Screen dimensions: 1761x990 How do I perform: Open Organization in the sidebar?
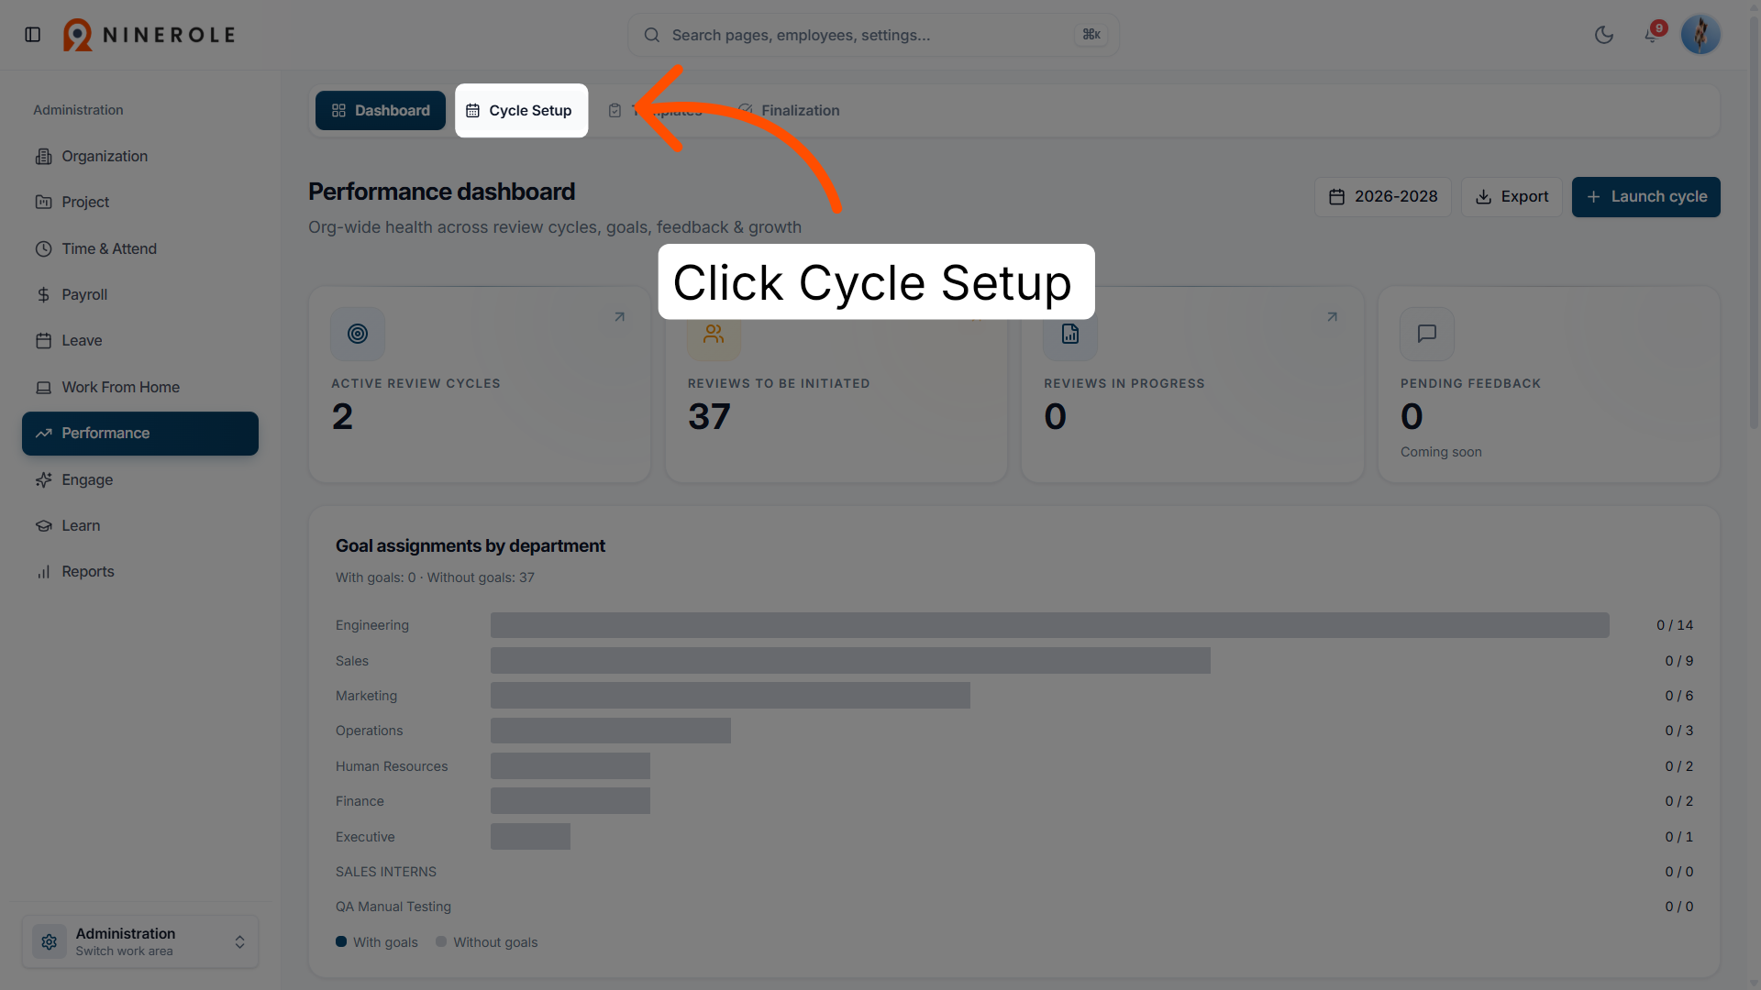point(140,156)
